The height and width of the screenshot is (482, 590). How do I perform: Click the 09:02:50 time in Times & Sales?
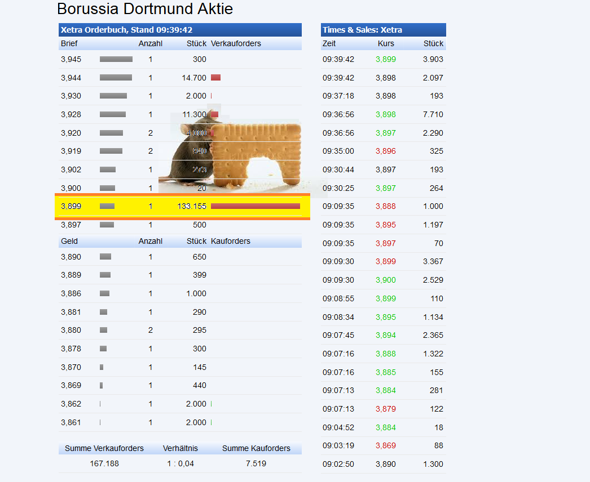pos(338,465)
